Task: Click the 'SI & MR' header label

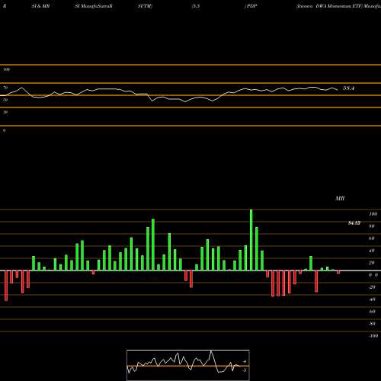Action: click(x=40, y=6)
